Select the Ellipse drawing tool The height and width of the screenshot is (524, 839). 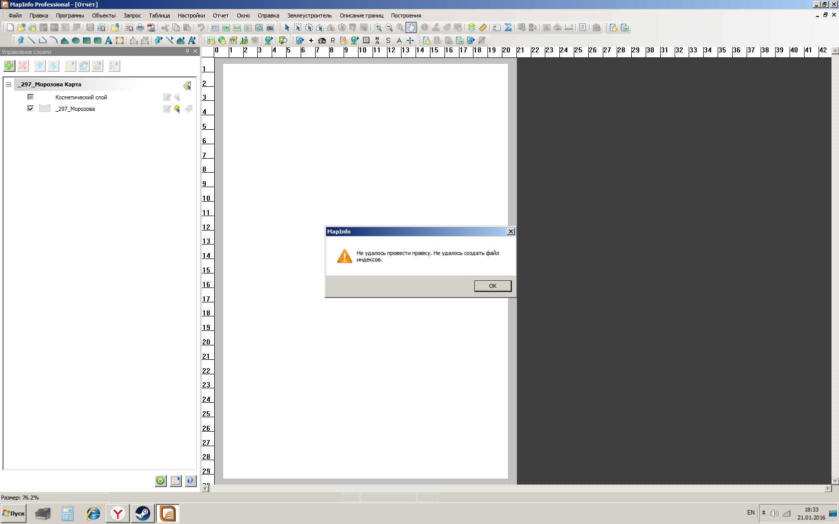pos(75,40)
